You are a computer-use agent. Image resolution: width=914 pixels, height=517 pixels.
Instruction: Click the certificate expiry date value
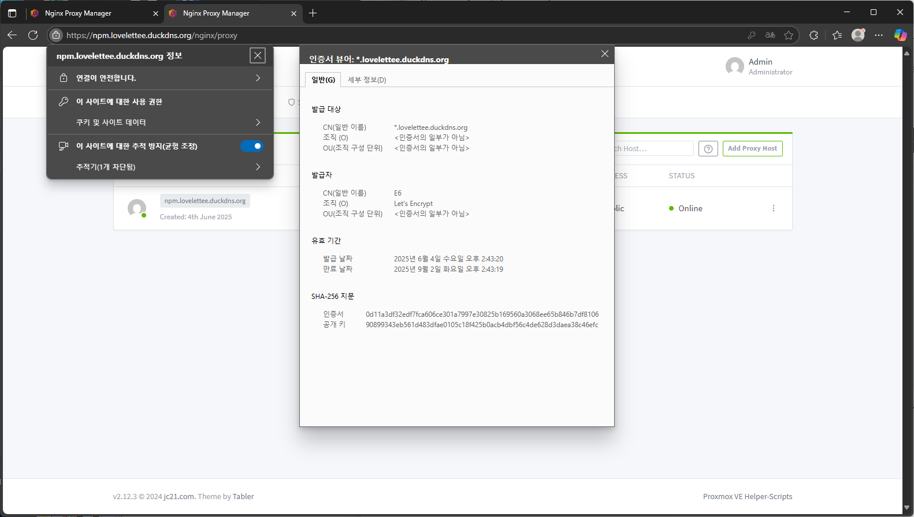pos(448,269)
